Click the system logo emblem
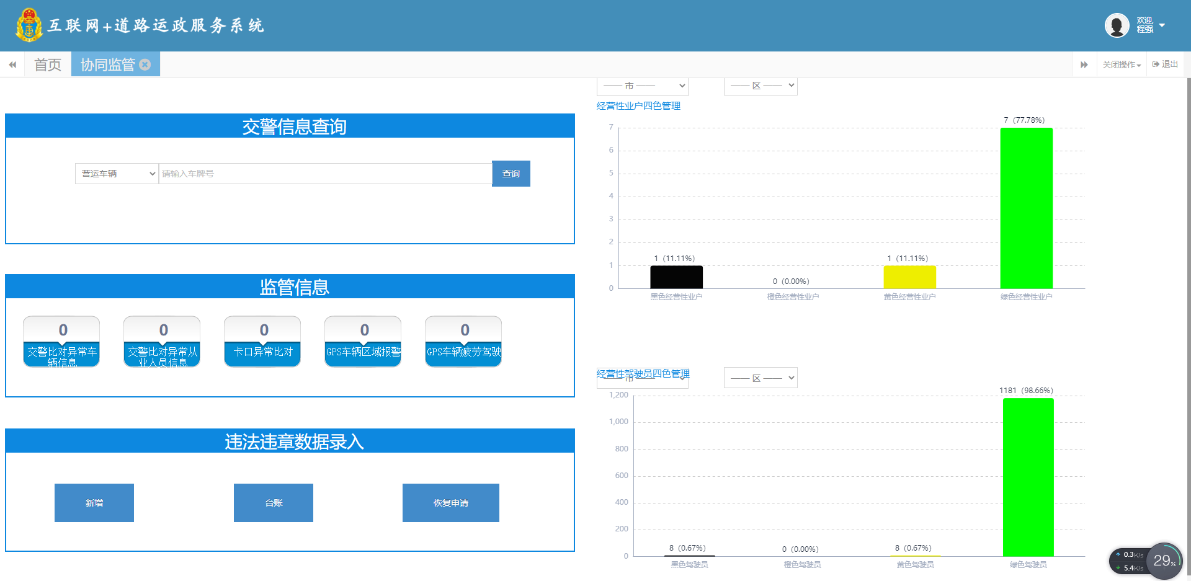 (29, 25)
